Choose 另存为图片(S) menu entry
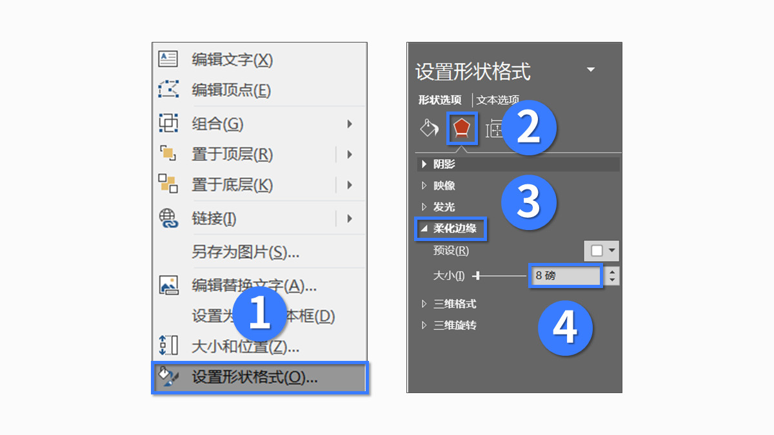Image resolution: width=774 pixels, height=435 pixels. [x=246, y=252]
